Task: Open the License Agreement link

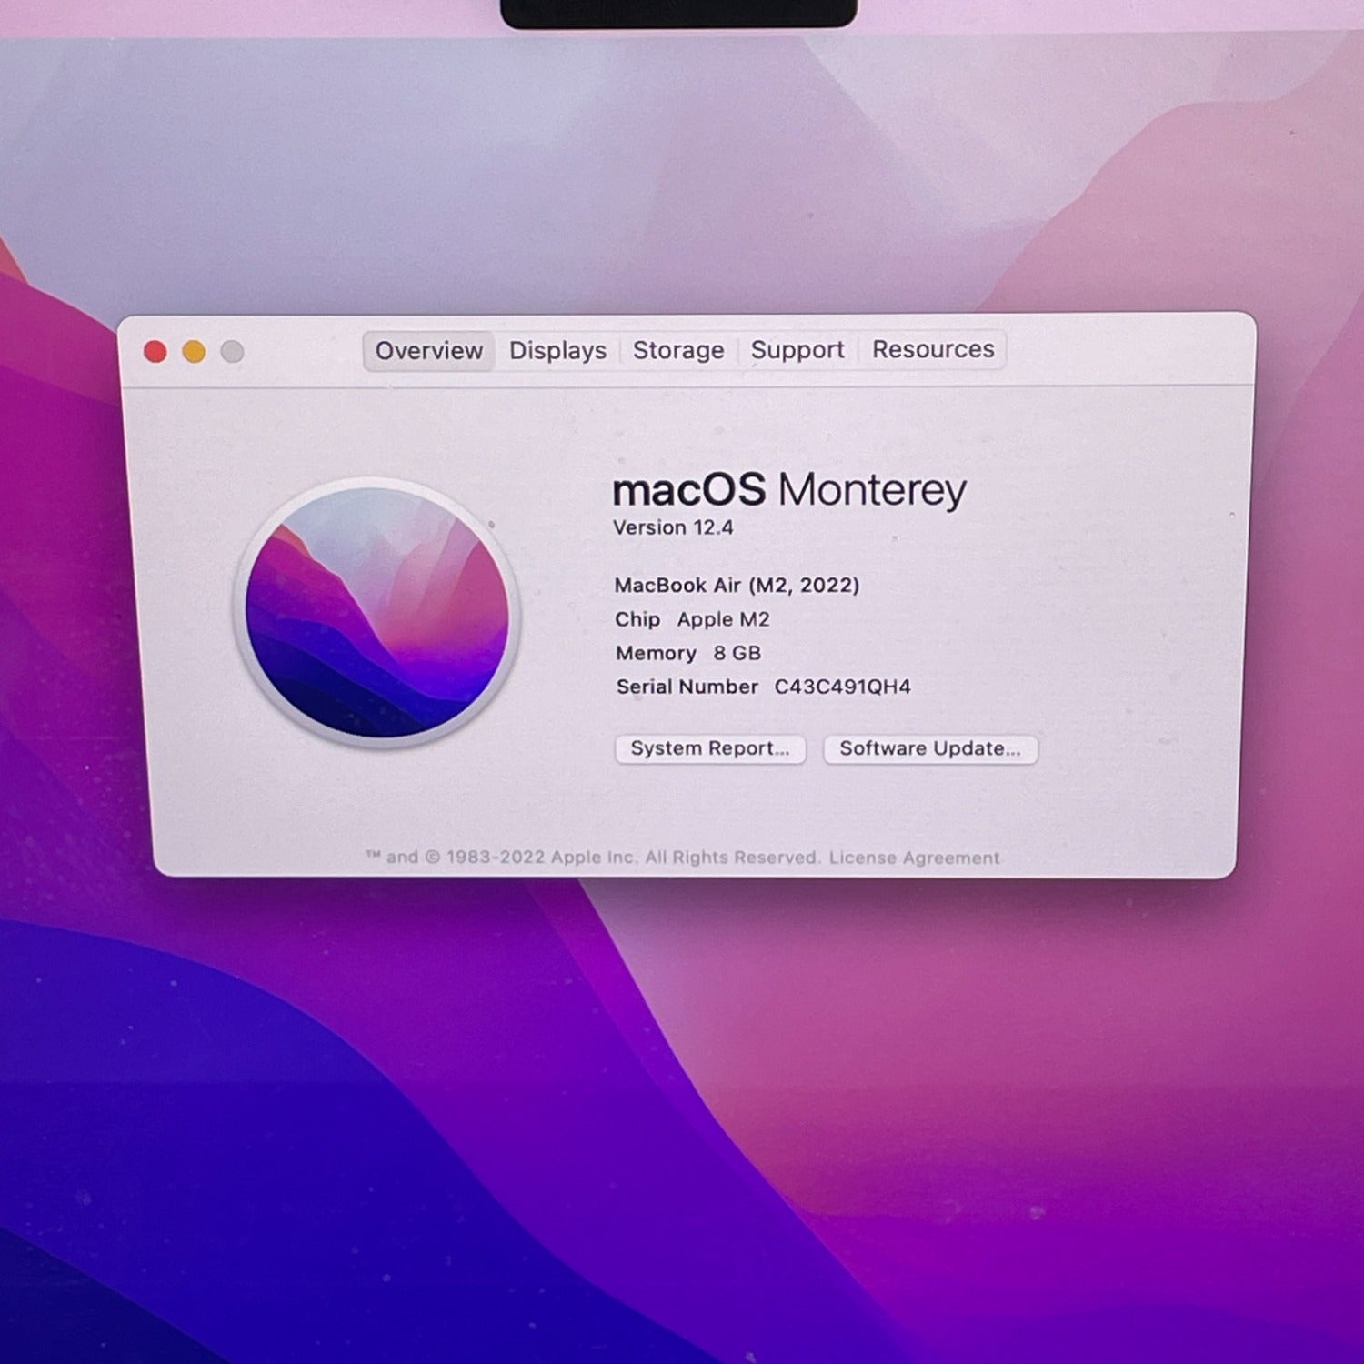Action: (914, 858)
